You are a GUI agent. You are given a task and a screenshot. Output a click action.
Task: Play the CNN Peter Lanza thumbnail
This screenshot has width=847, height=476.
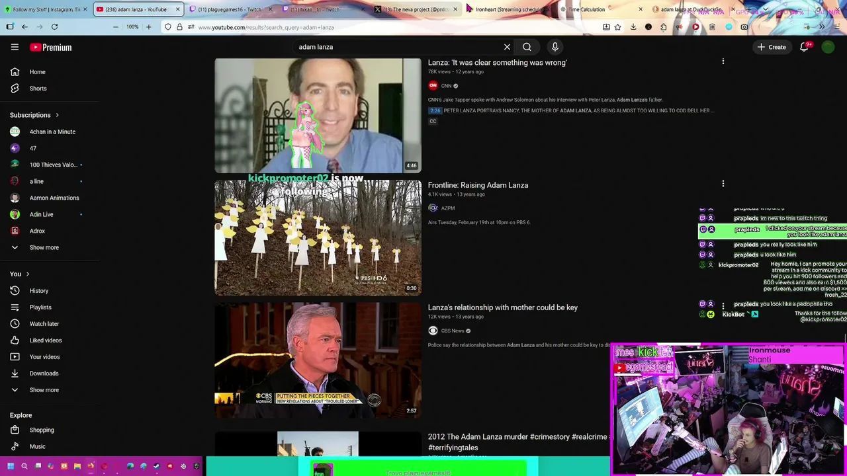click(x=318, y=116)
